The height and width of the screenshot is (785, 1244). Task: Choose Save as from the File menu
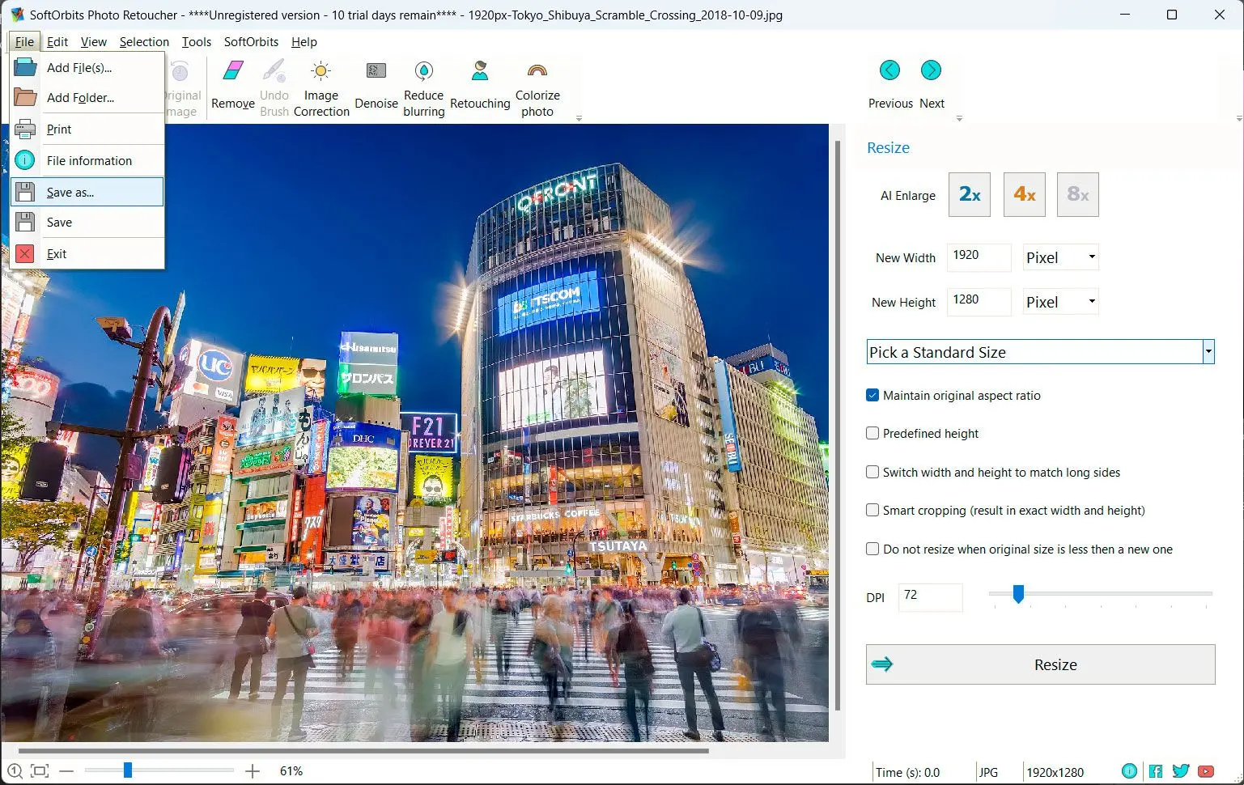point(71,192)
